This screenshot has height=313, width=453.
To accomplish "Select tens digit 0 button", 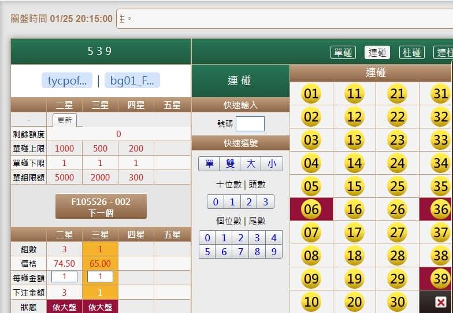I will pyautogui.click(x=216, y=202).
